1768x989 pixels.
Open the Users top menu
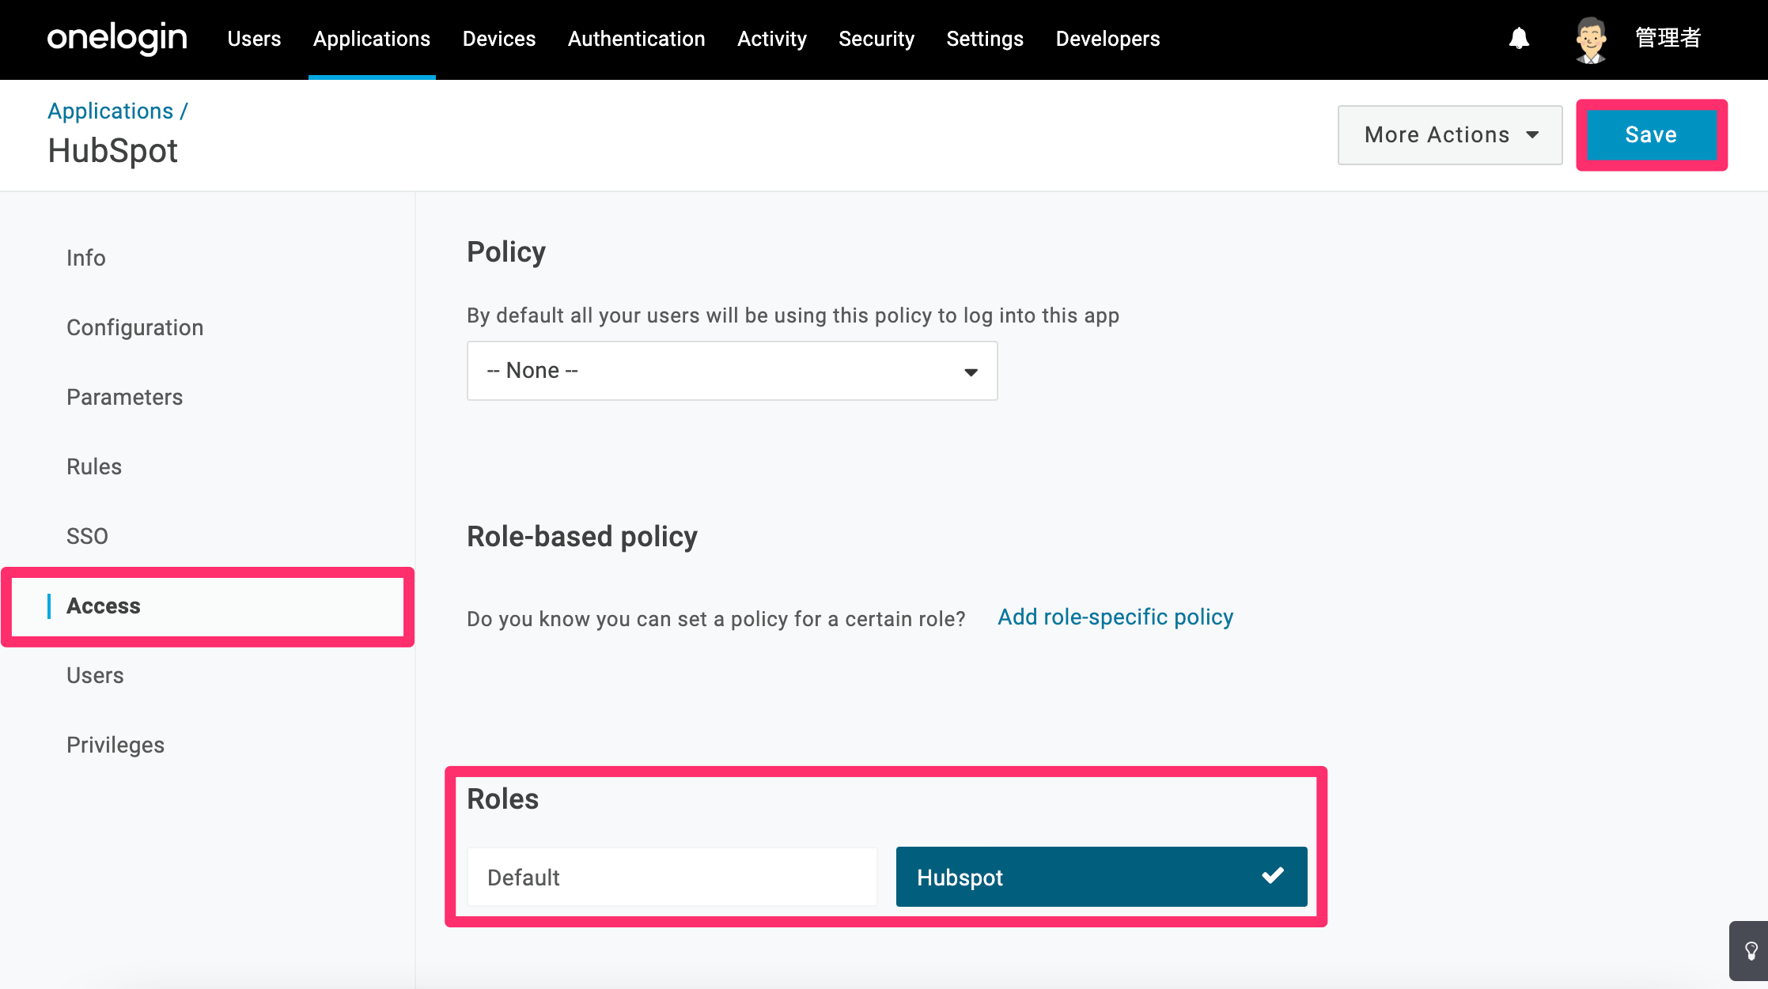pos(254,39)
